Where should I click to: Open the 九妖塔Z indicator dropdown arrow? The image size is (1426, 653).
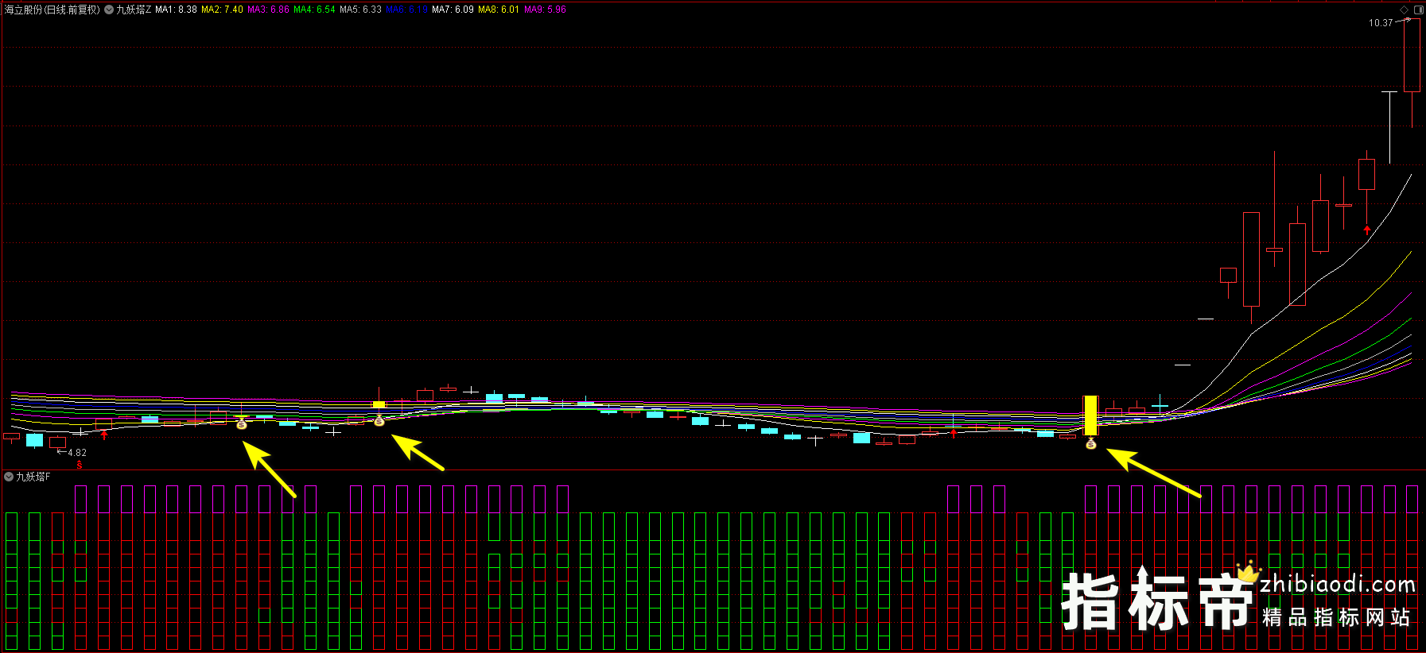click(109, 10)
